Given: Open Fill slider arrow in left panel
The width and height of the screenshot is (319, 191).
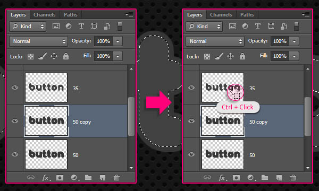Looking at the screenshot, I should [x=117, y=56].
